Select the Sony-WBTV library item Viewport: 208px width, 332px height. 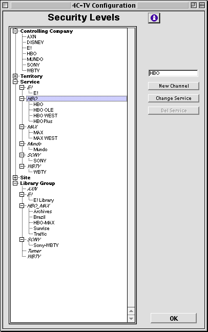[x=46, y=245]
